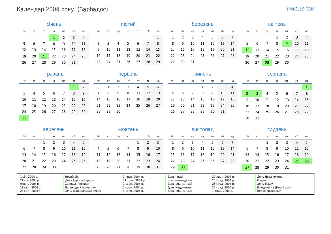The height and width of the screenshot is (234, 331).
Task: Click highlighted August 3 holiday cell
Action: coord(257,93)
